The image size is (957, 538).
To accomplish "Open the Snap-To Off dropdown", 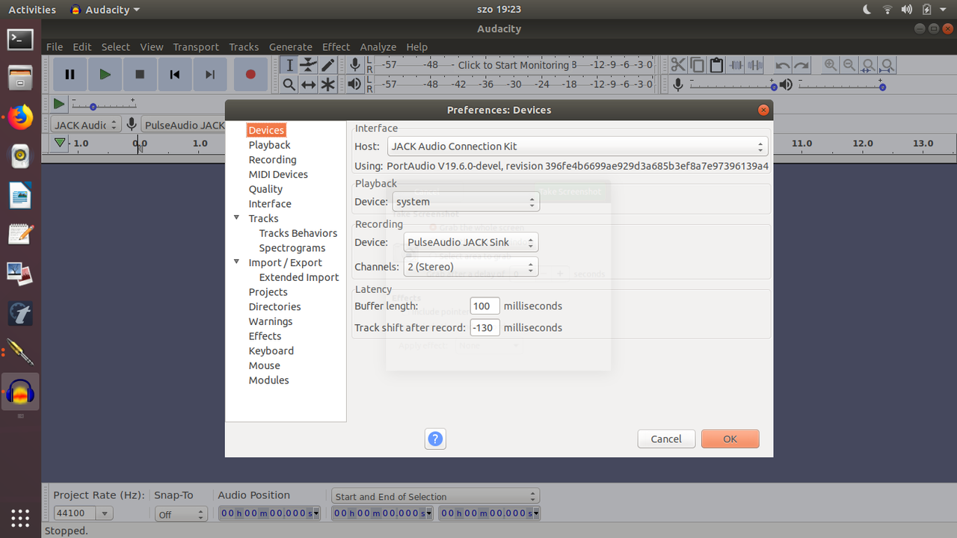I will (x=181, y=514).
